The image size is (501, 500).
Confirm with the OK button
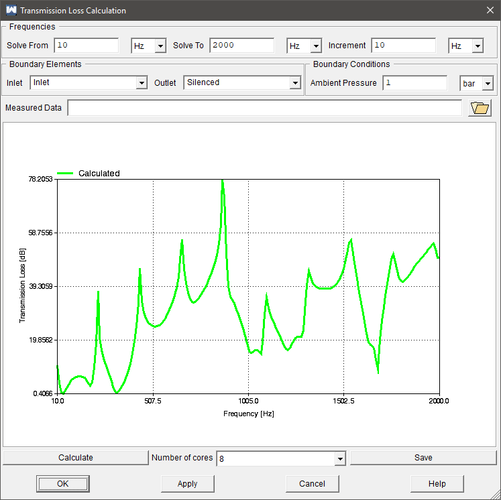pos(62,484)
